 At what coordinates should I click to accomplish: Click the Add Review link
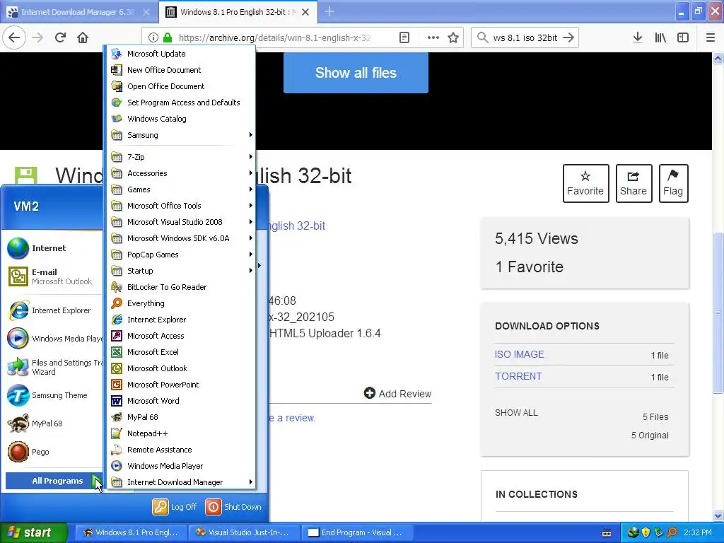397,393
